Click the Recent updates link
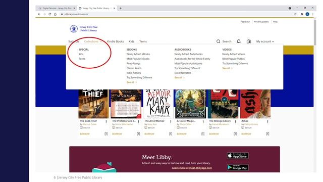323x182 pixels. 261,22
